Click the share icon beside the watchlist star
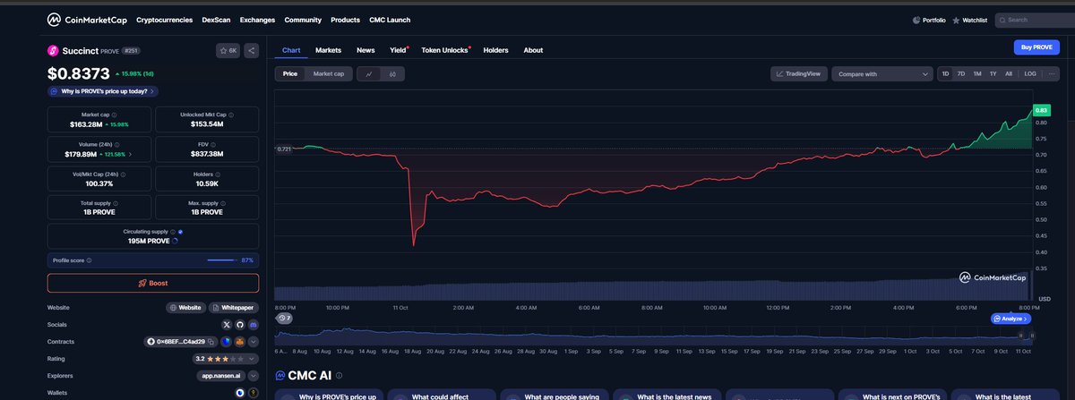Image resolution: width=1075 pixels, height=400 pixels. coord(251,51)
